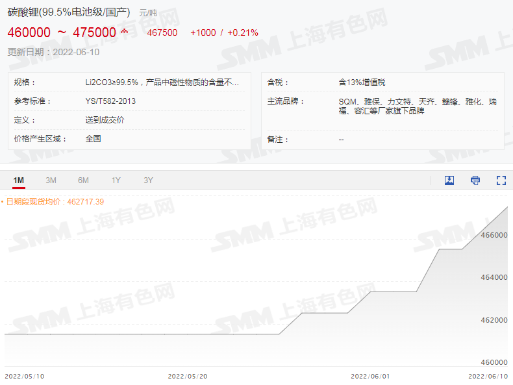Click the print chart icon
Image resolution: width=513 pixels, height=385 pixels.
[x=475, y=180]
